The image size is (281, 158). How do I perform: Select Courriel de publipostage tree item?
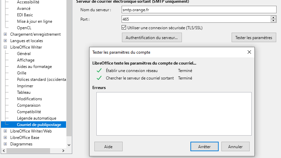(39, 125)
